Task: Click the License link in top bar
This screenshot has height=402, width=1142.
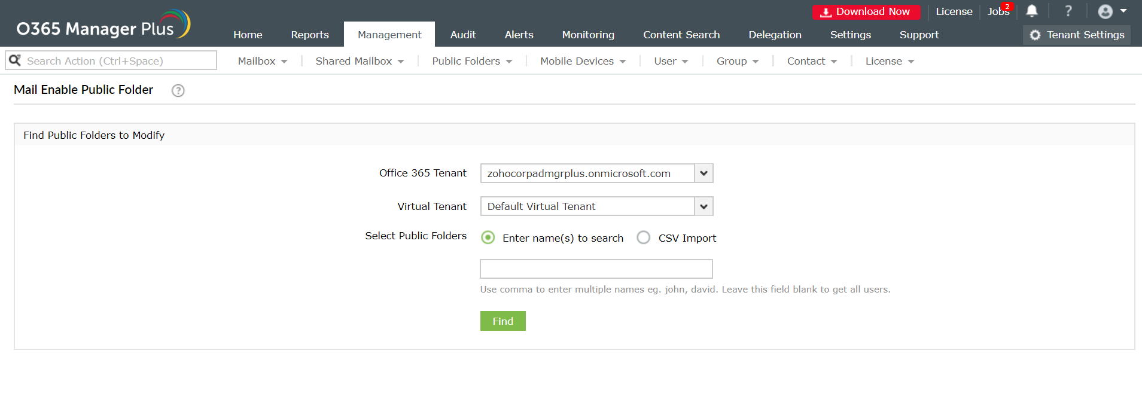Action: (x=954, y=11)
